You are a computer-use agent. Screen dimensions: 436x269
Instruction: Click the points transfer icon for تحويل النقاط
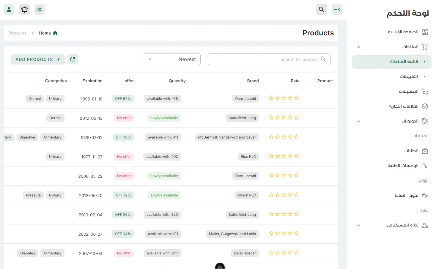tap(425, 196)
